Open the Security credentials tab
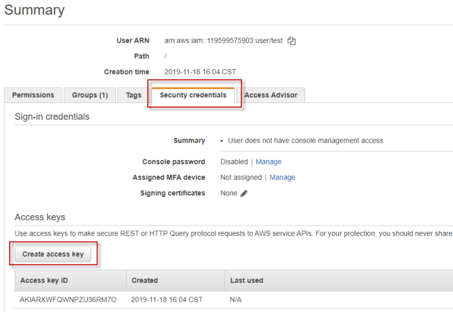Viewport: 453px width, 312px height. tap(193, 95)
